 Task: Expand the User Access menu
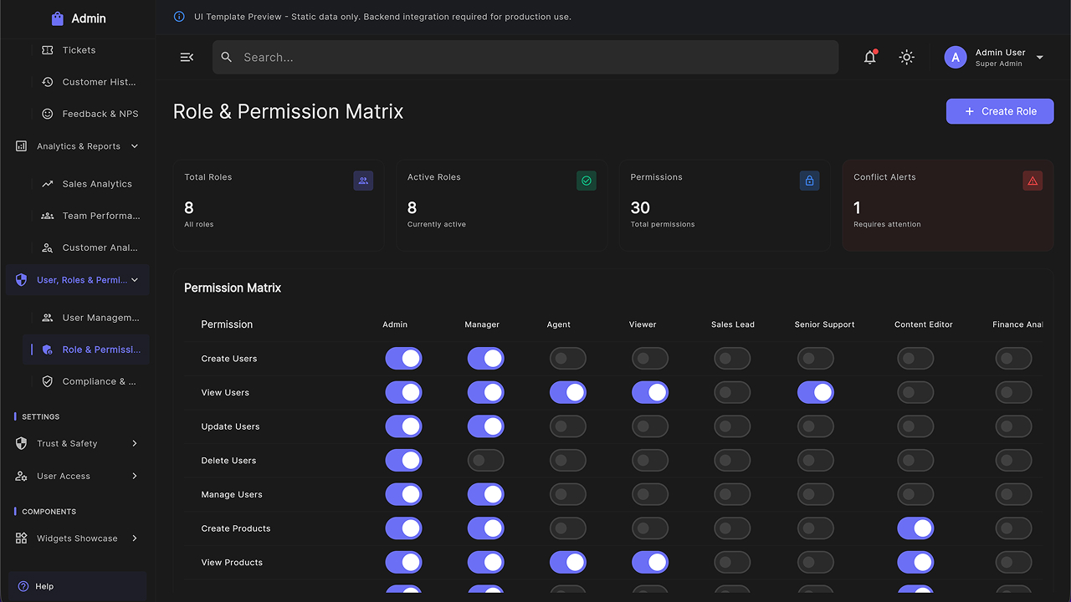pos(135,476)
